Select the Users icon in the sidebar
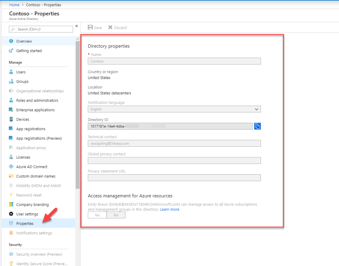Screen dimensions: 339x266 (12, 72)
